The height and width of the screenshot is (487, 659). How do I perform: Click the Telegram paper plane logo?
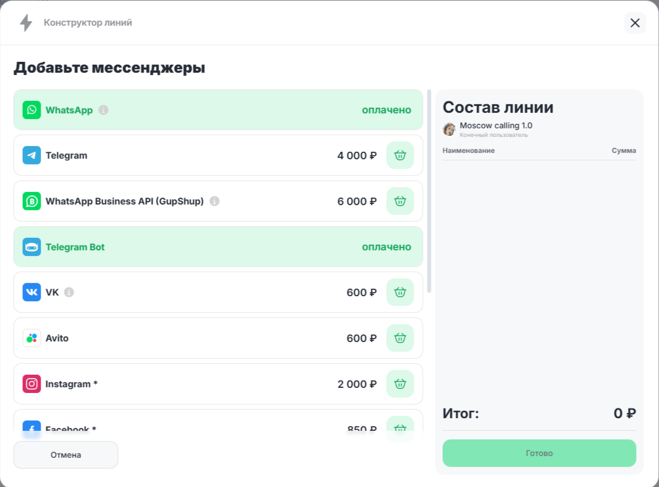tap(32, 155)
